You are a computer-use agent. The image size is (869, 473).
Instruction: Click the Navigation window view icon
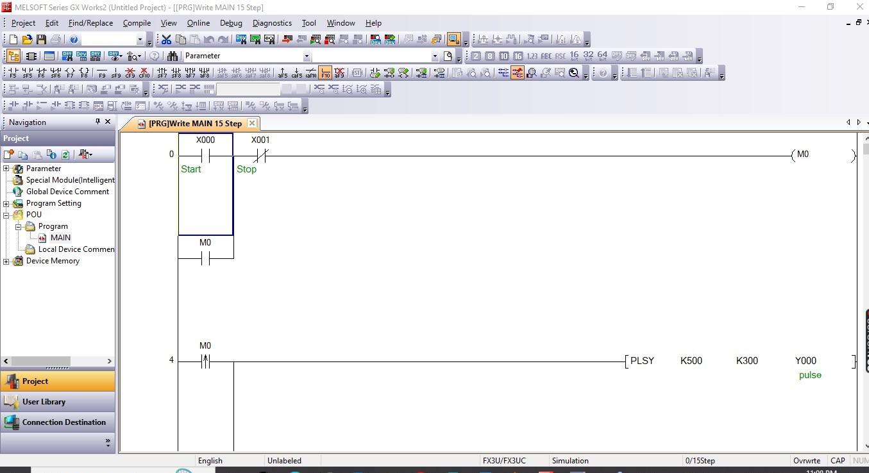click(x=13, y=56)
